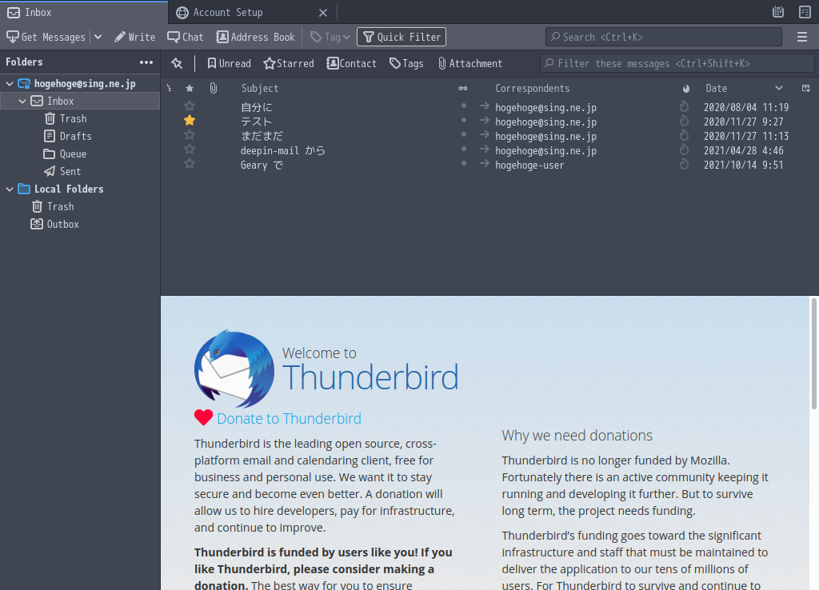
Task: Star the 自分に message
Action: point(190,106)
